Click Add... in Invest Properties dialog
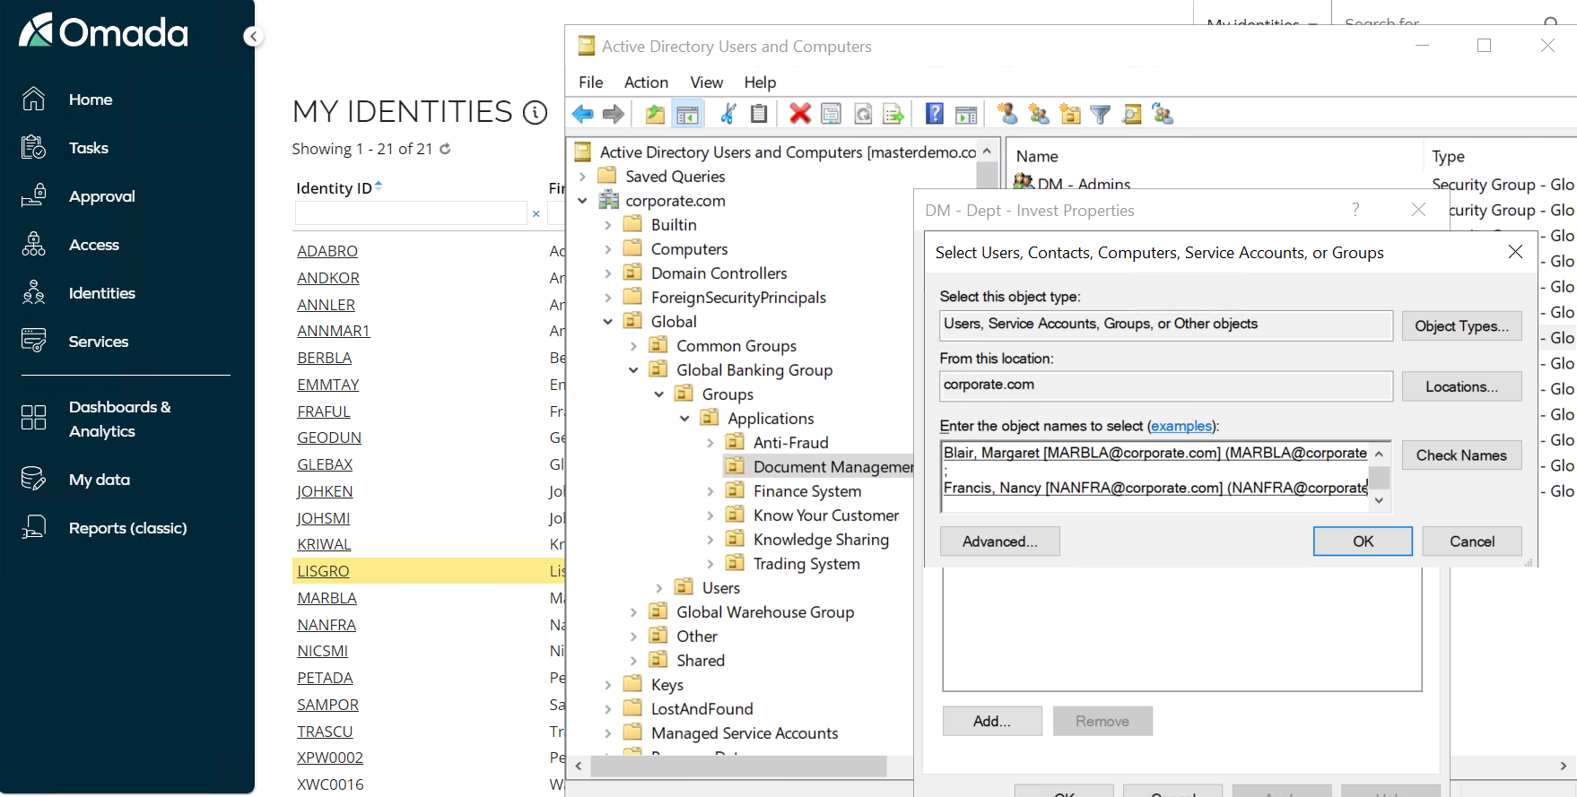Screen dimensions: 1577x797 (992, 721)
